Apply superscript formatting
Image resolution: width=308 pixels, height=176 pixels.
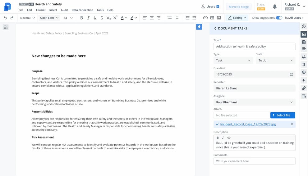click(x=115, y=17)
